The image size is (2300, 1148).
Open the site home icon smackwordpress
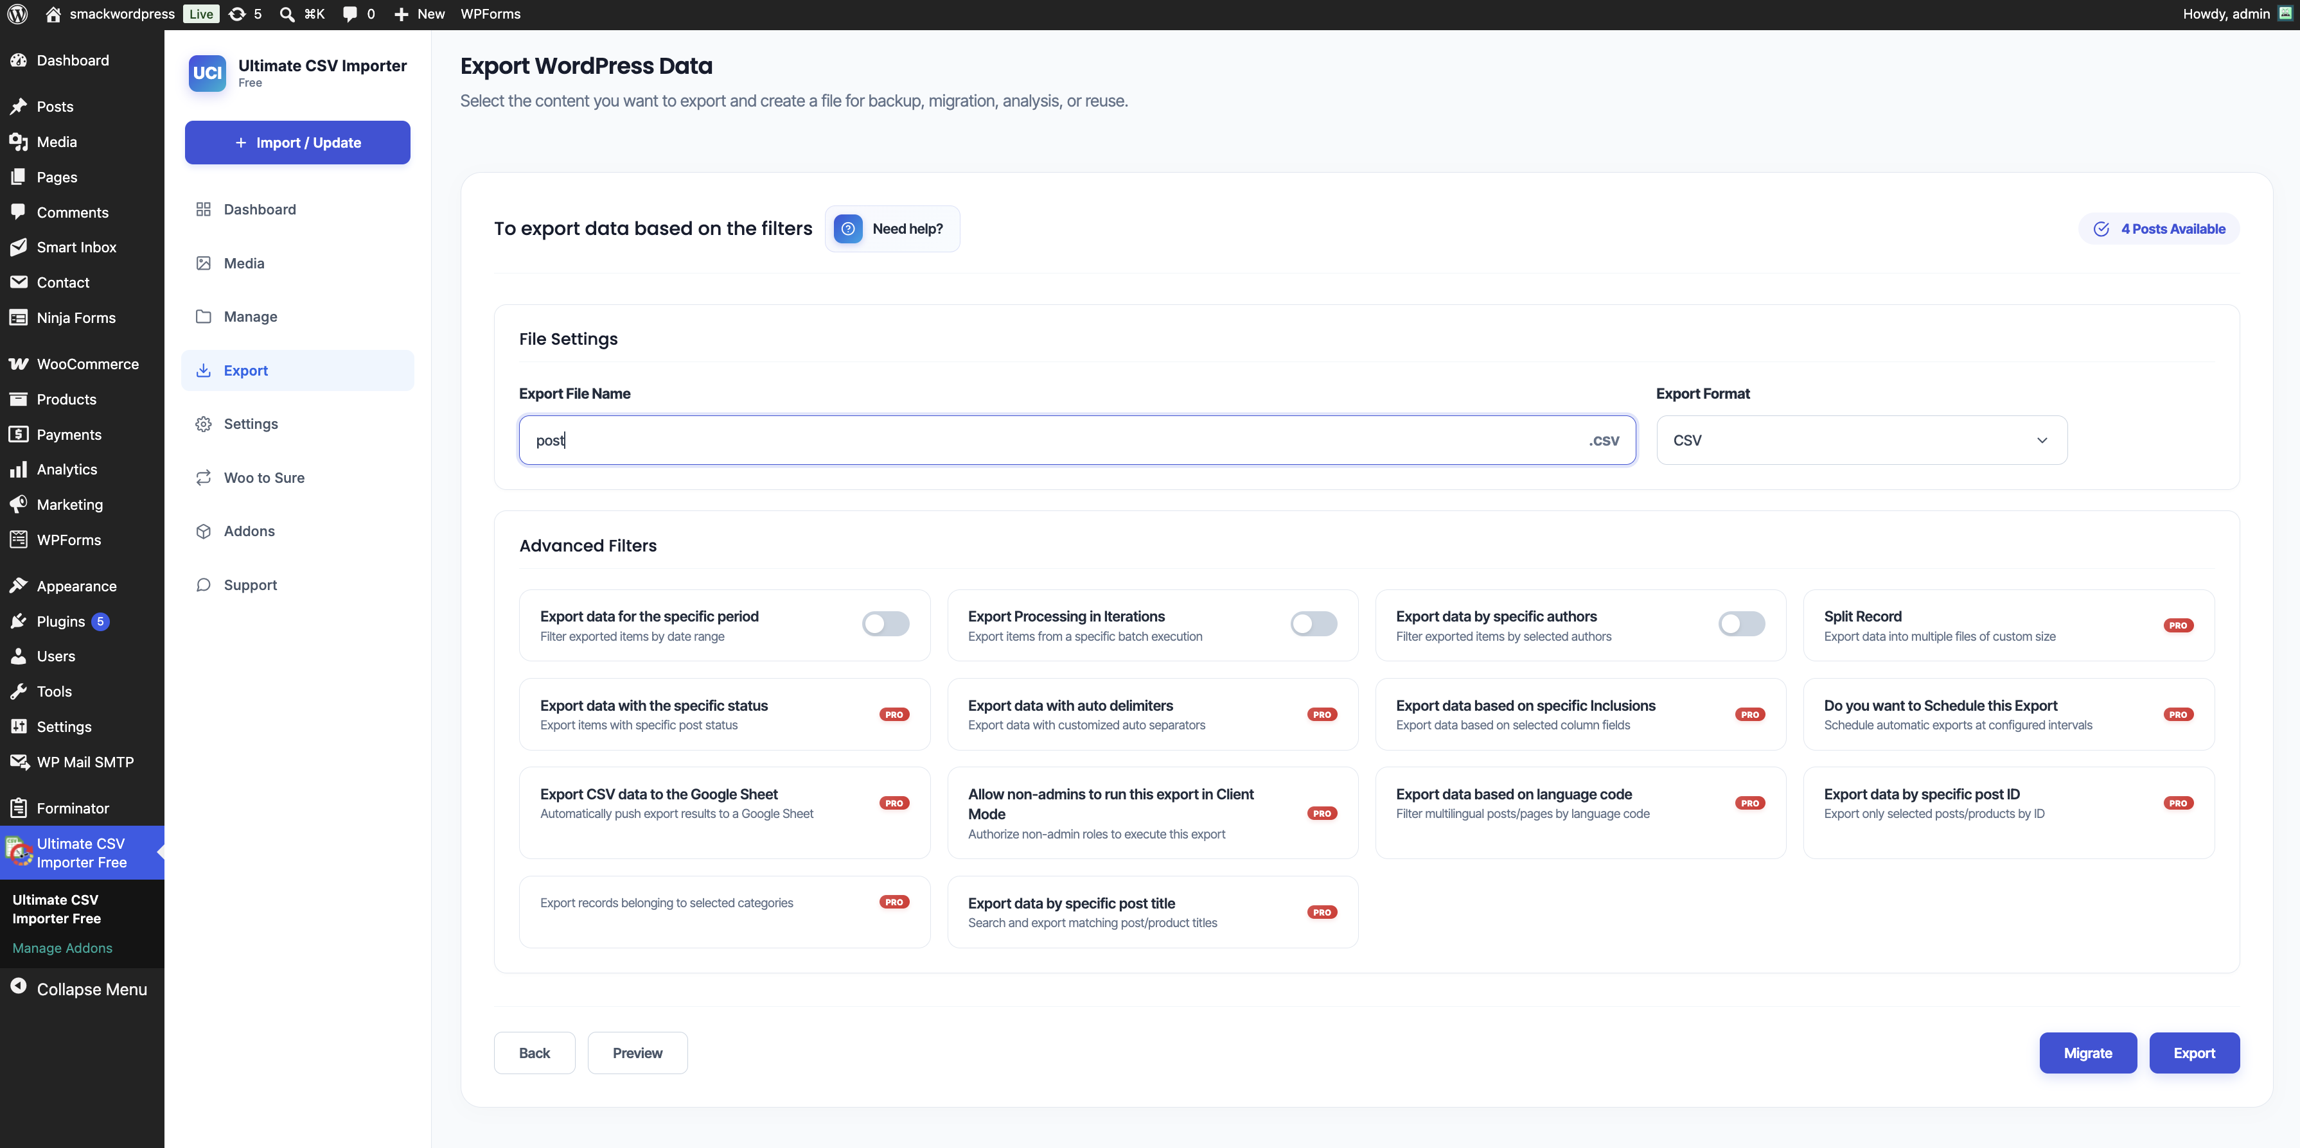[x=53, y=14]
